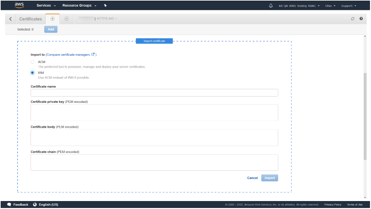Click the Import button
This screenshot has width=371, height=209.
[x=270, y=178]
